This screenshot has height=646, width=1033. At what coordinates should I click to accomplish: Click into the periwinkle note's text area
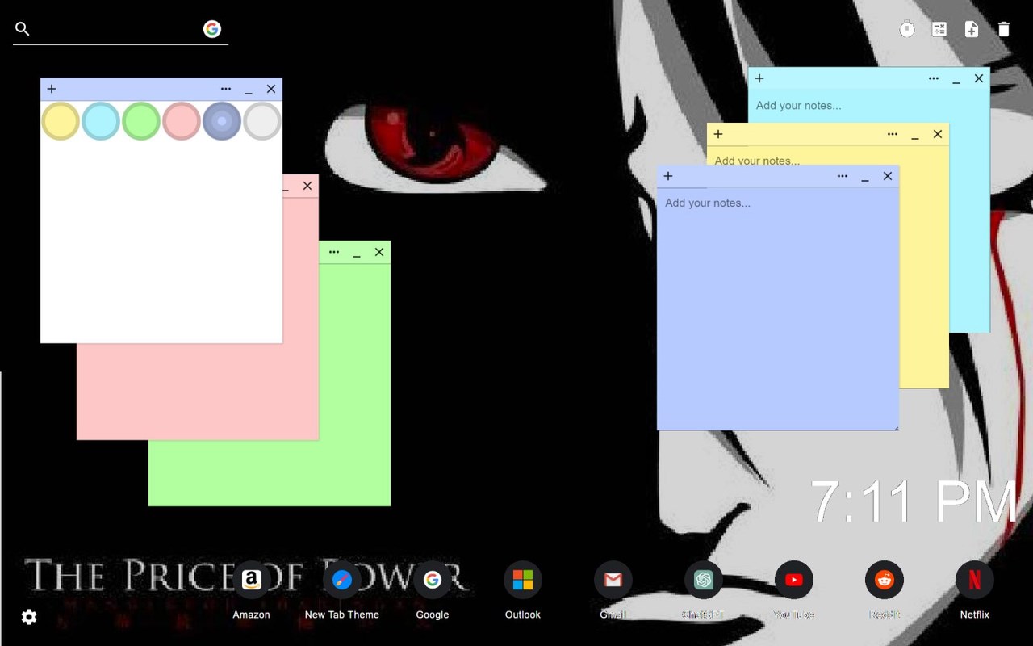coord(778,308)
